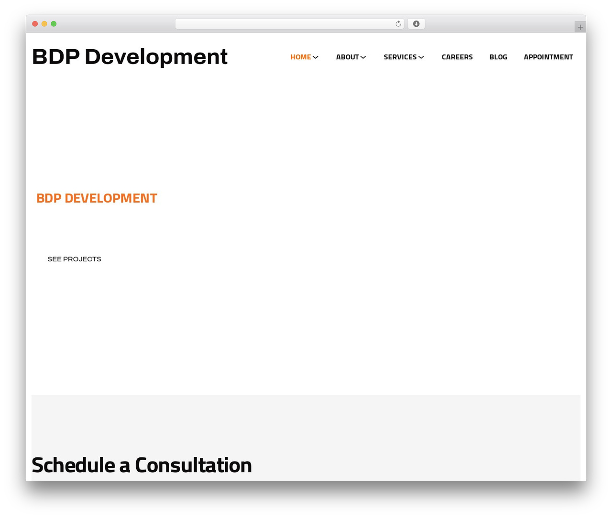The image size is (612, 518).
Task: Click the orange BDP DEVELOPMENT heading
Action: [x=97, y=198]
